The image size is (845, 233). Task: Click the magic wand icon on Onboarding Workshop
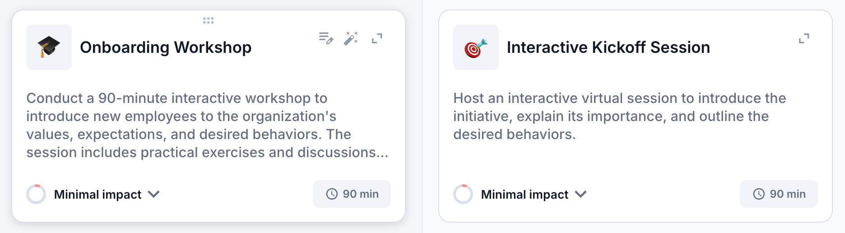(351, 38)
